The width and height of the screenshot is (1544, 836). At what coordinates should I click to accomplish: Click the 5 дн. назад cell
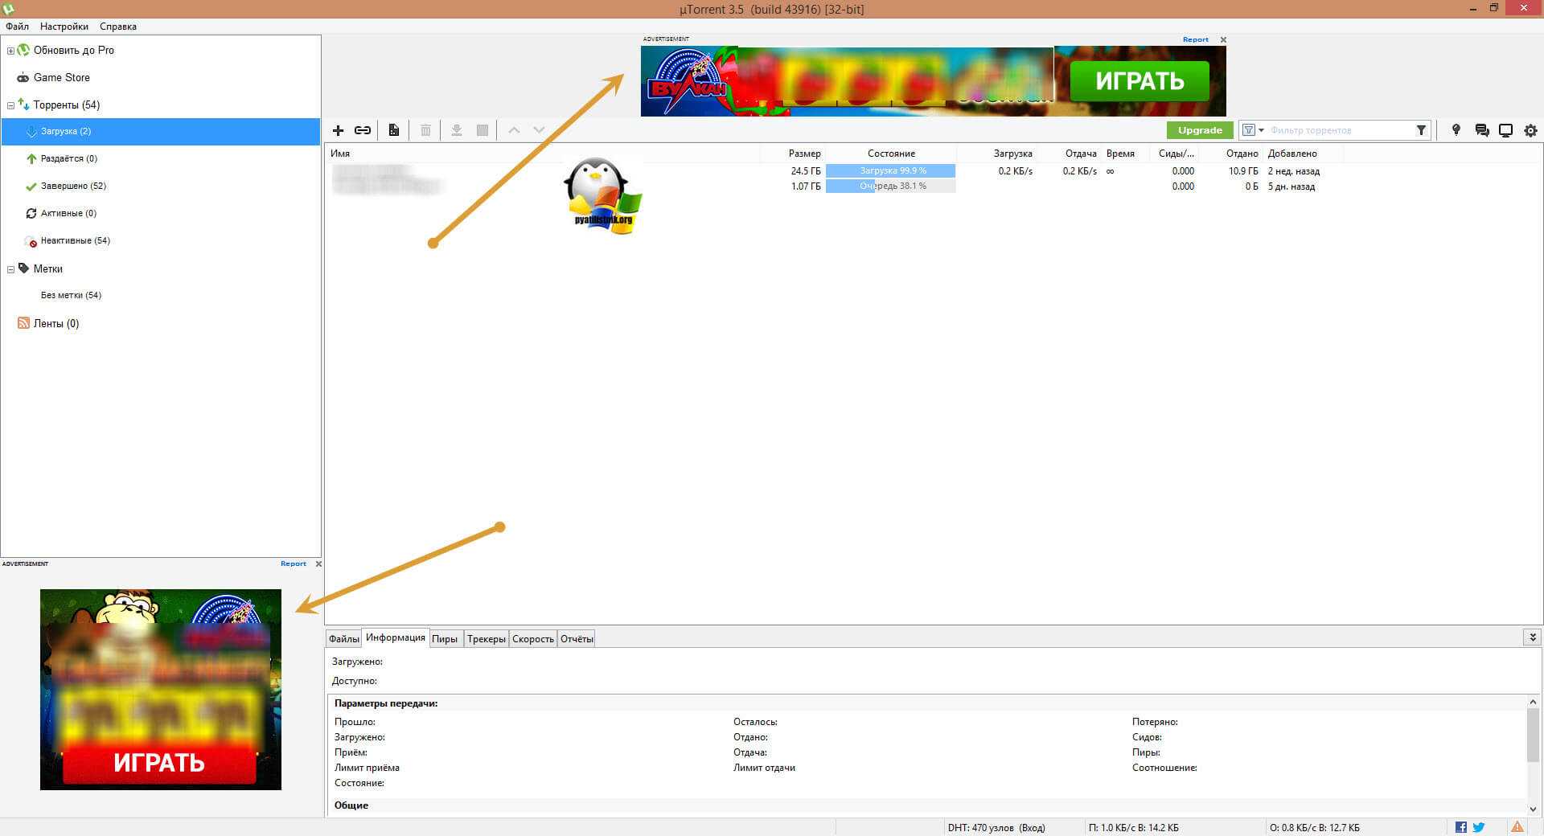click(1291, 186)
